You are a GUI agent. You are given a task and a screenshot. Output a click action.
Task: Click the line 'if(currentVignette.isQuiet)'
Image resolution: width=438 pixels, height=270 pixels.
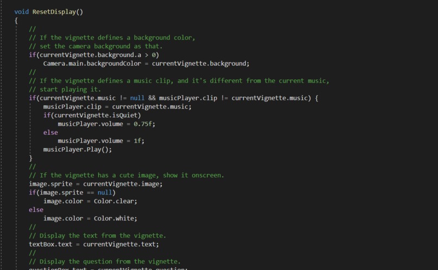tap(92, 115)
